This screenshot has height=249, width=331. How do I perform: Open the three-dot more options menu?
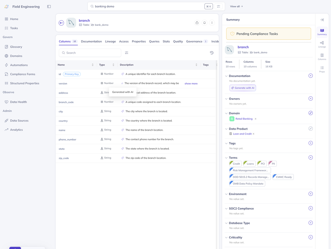[212, 22]
